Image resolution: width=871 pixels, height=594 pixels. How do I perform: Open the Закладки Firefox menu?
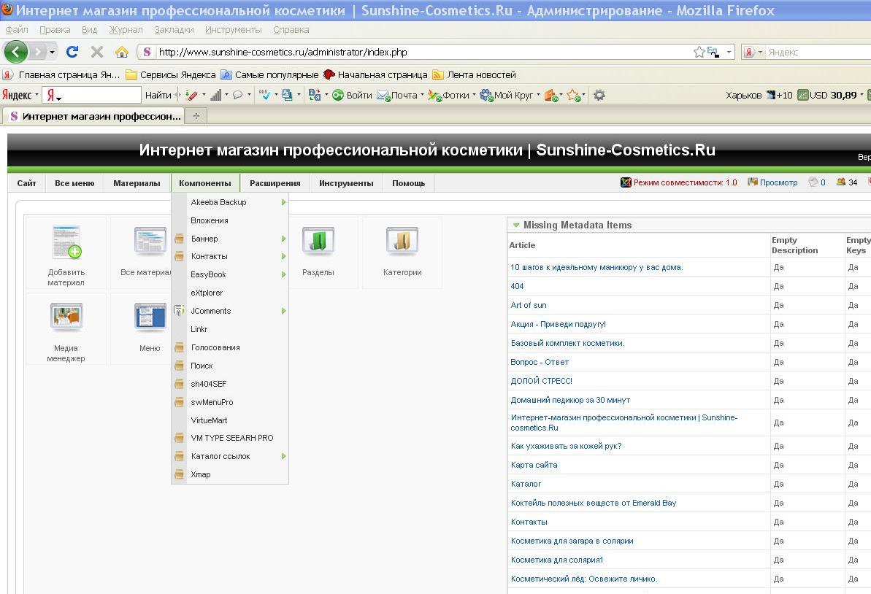point(174,29)
